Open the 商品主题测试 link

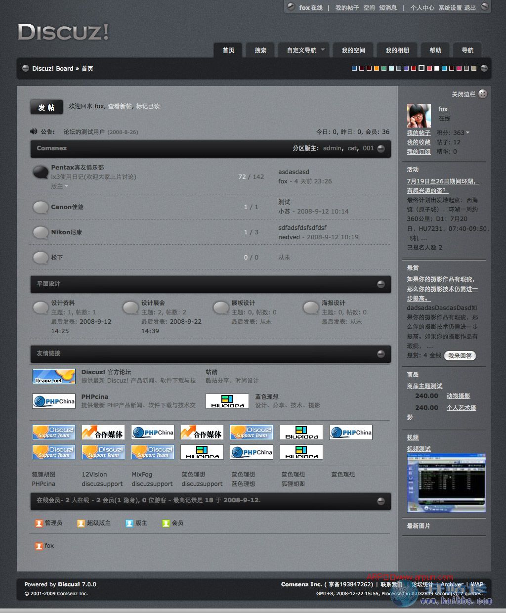425,386
